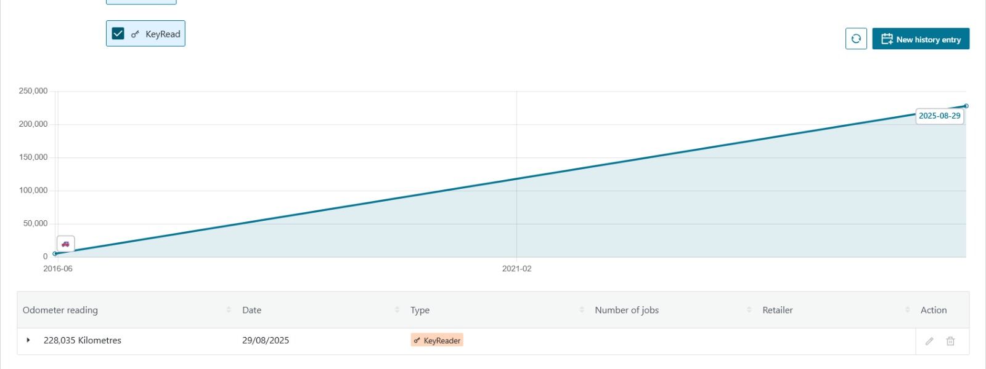This screenshot has height=369, width=986.
Task: Click the refresh history icon button
Action: [856, 39]
